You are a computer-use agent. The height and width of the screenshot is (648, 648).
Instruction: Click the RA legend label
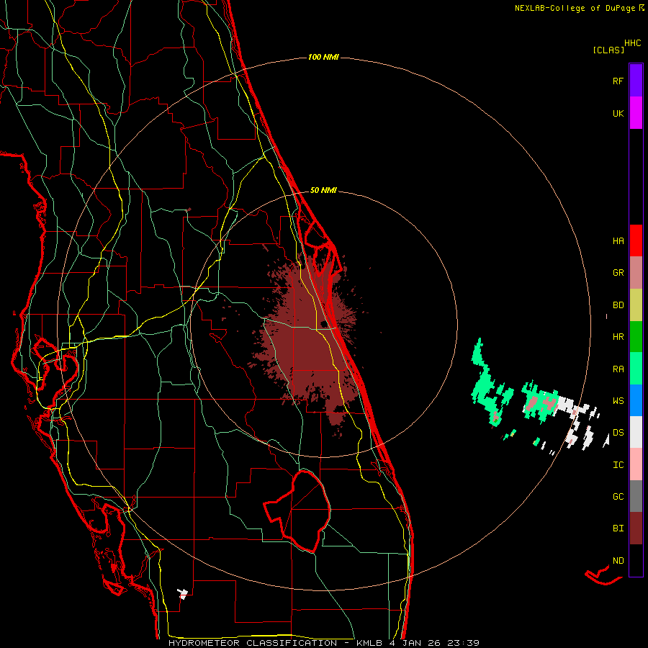tap(618, 369)
